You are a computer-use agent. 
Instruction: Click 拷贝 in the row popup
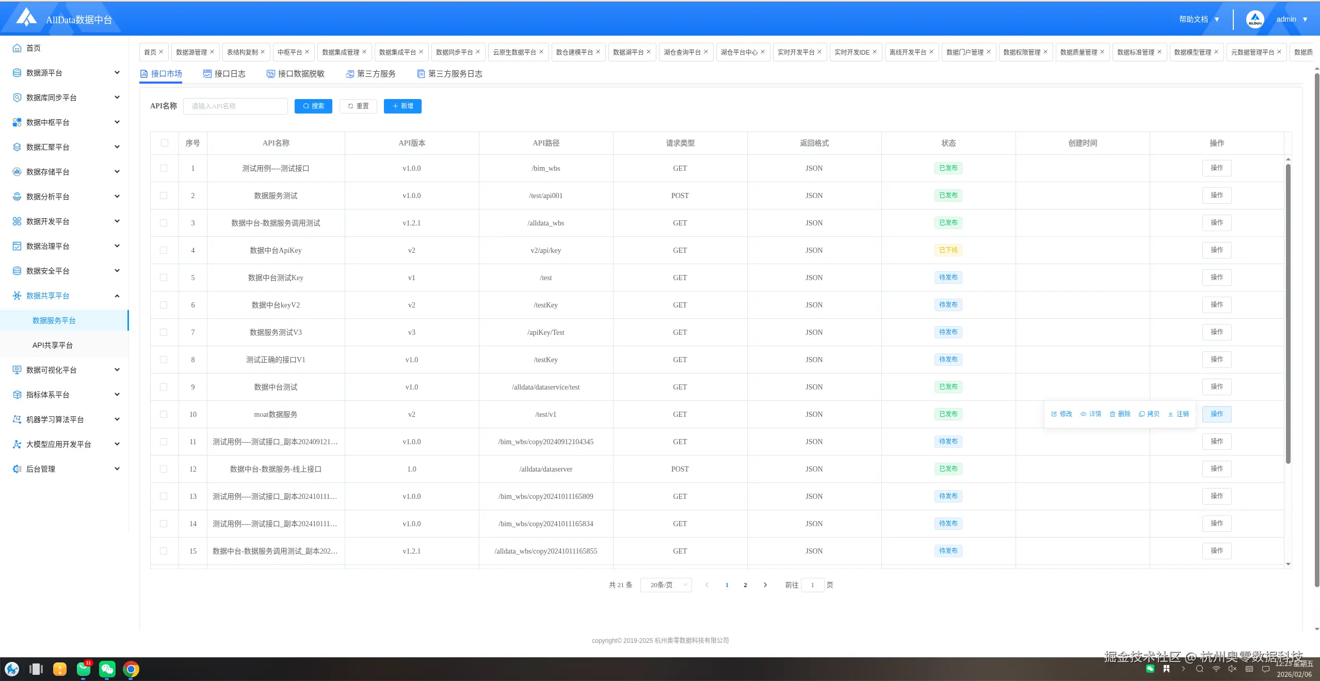point(1149,414)
